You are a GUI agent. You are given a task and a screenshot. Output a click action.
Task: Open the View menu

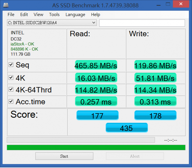pyautogui.click(x=38, y=15)
